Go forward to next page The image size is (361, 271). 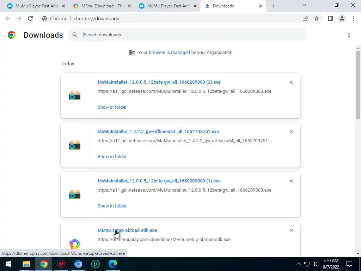pos(19,18)
